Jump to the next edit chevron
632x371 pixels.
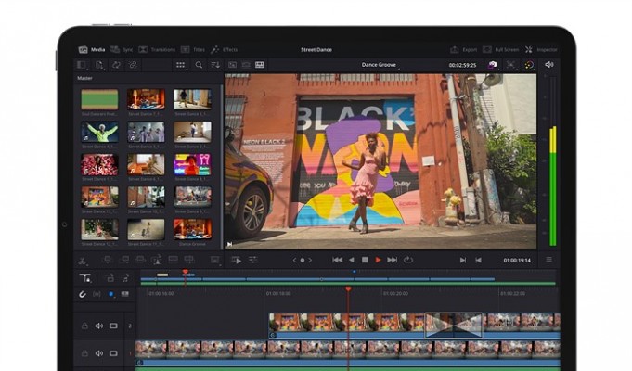pyautogui.click(x=310, y=261)
